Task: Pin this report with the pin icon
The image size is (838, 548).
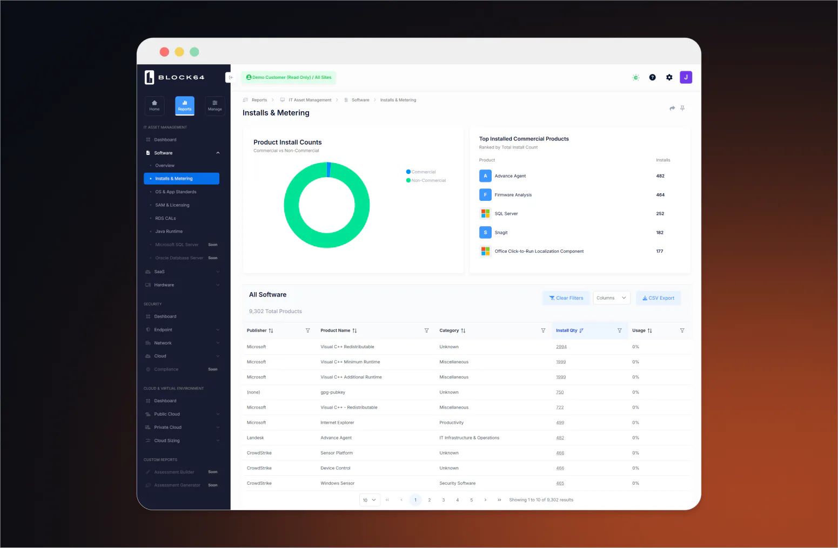Action: 682,108
